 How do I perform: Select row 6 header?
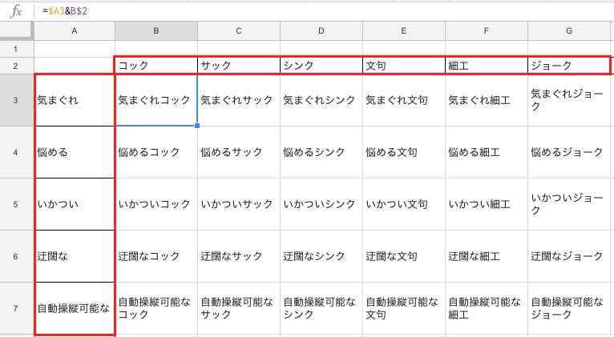pyautogui.click(x=17, y=256)
